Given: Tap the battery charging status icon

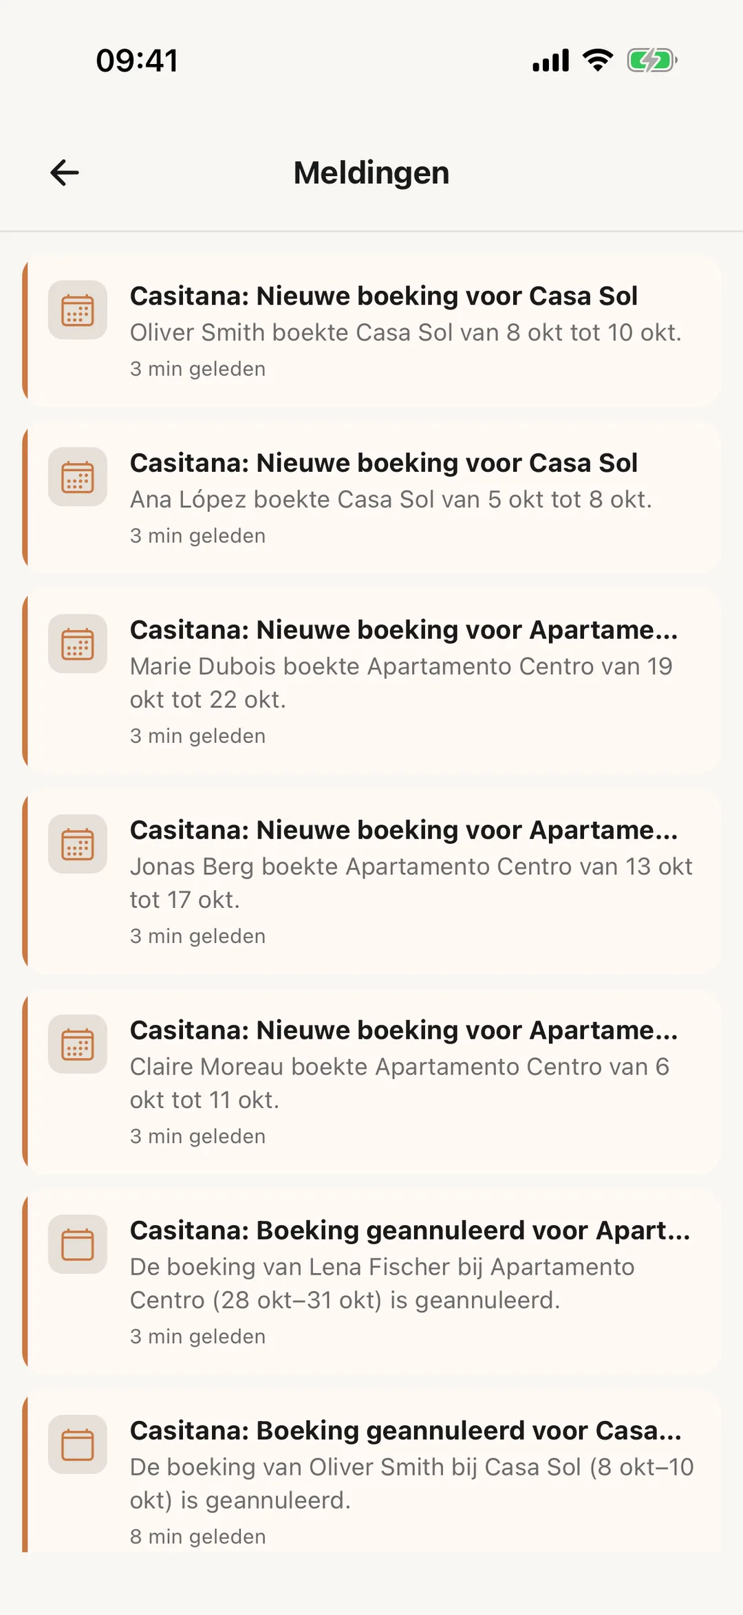Looking at the screenshot, I should [x=652, y=61].
